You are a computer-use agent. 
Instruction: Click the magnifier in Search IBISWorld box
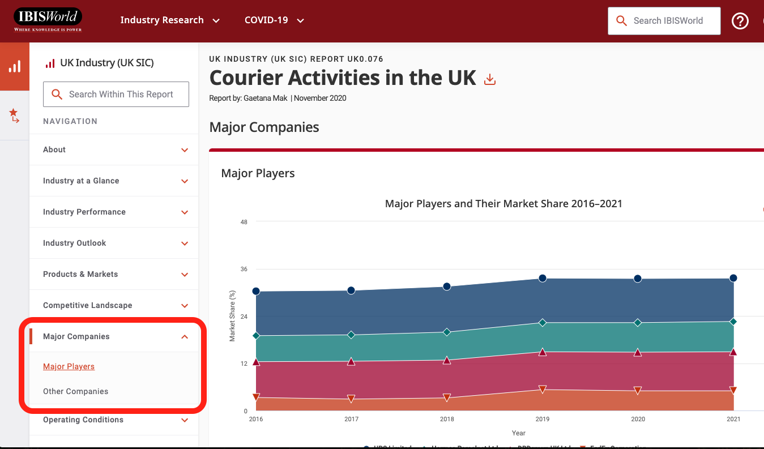pos(621,21)
